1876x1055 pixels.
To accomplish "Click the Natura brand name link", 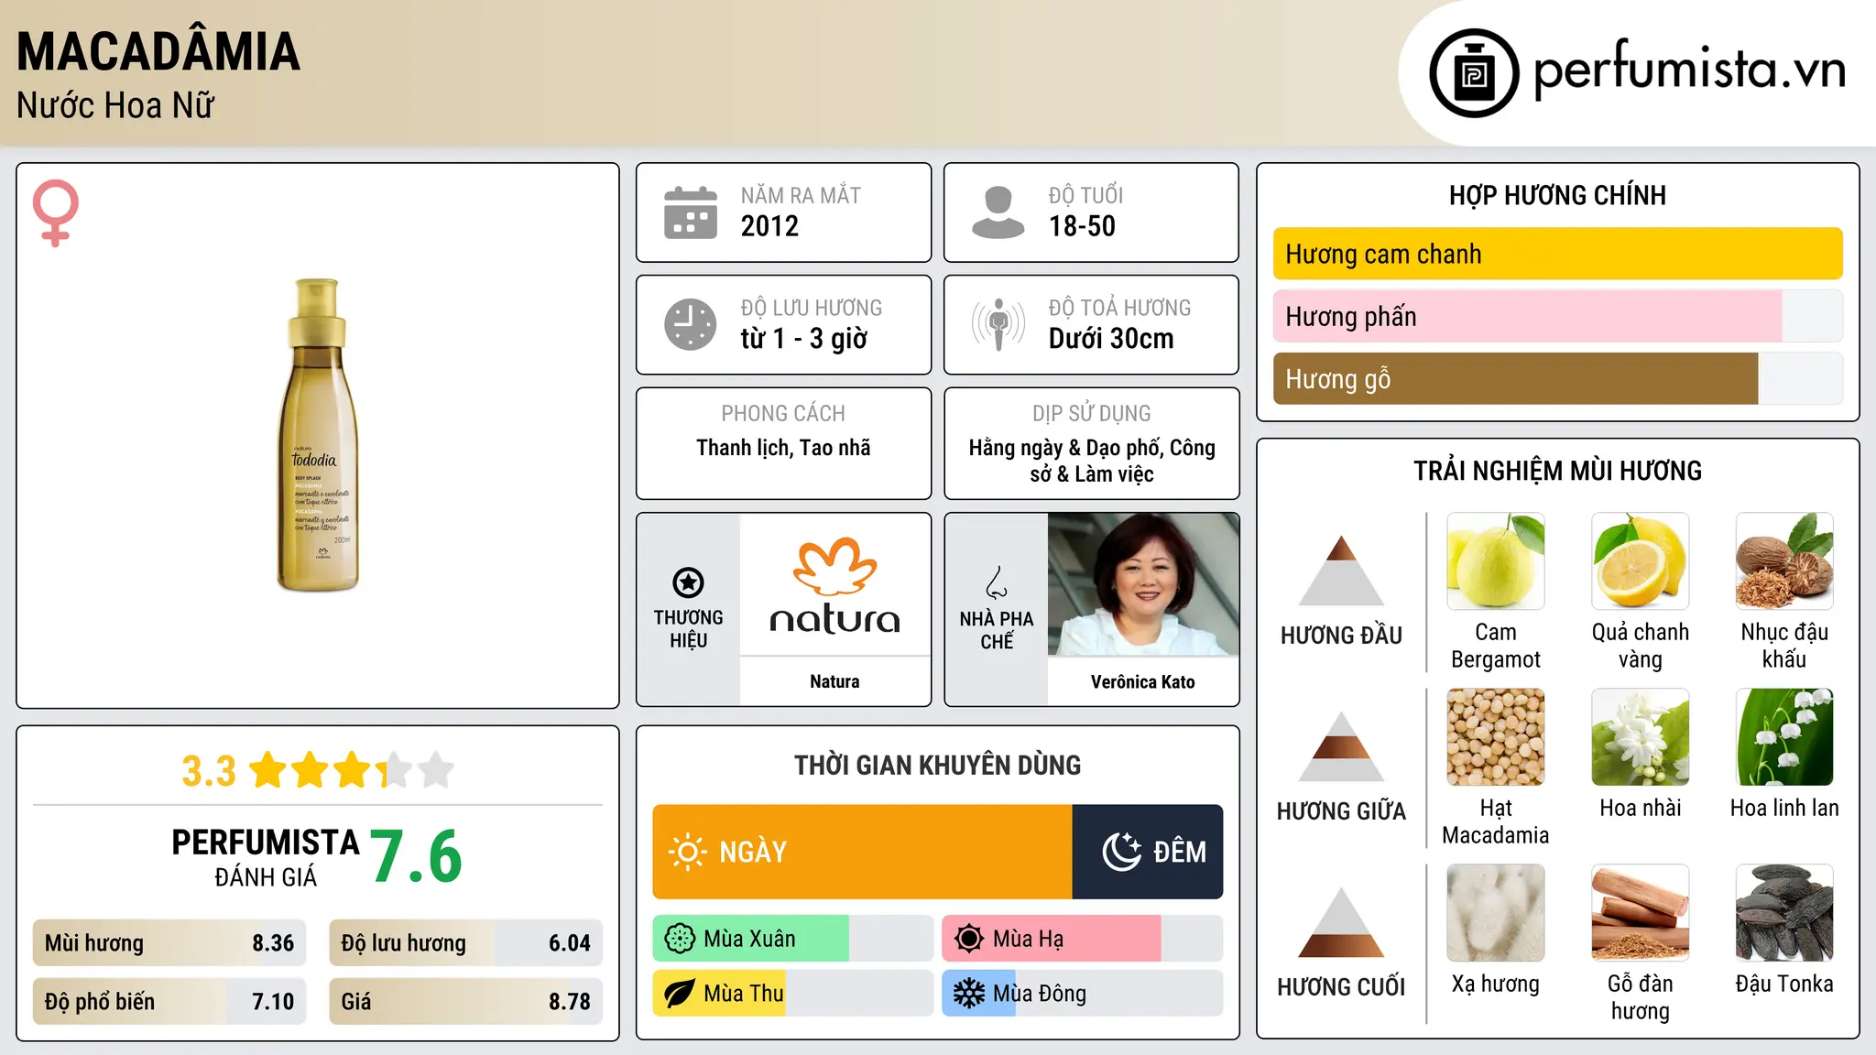I will pos(834,681).
